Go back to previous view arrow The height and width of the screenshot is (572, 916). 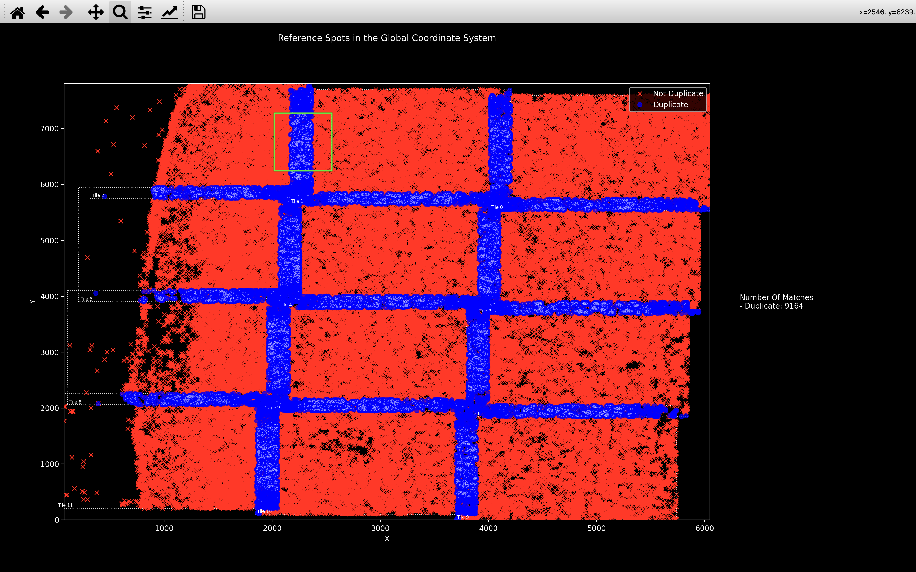[x=42, y=12]
